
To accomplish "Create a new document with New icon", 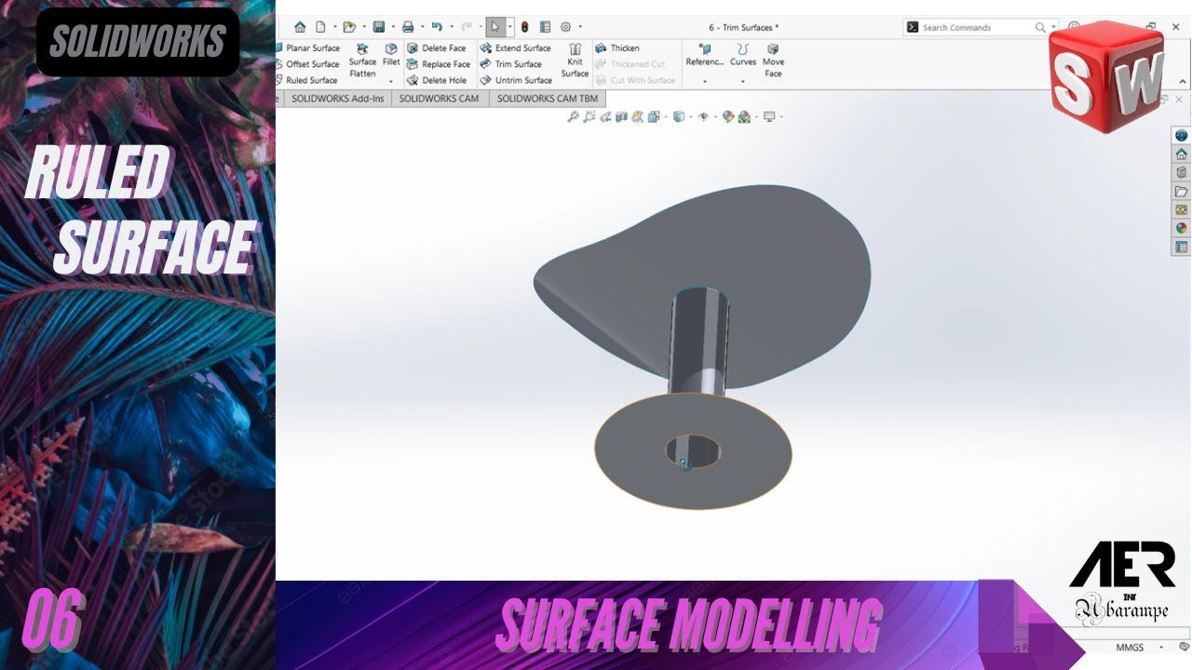I will 321,27.
